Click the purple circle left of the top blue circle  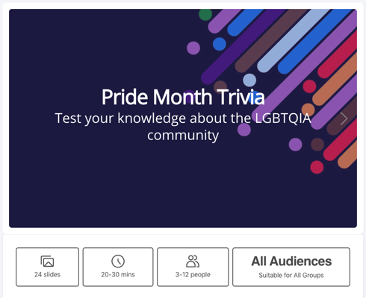(x=193, y=48)
